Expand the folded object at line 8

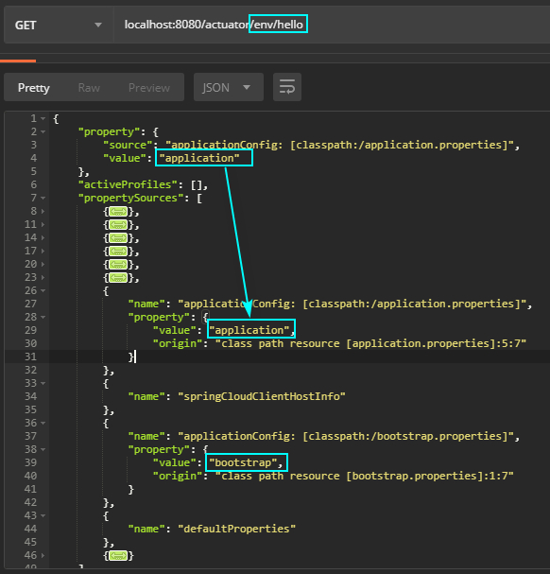click(x=43, y=211)
